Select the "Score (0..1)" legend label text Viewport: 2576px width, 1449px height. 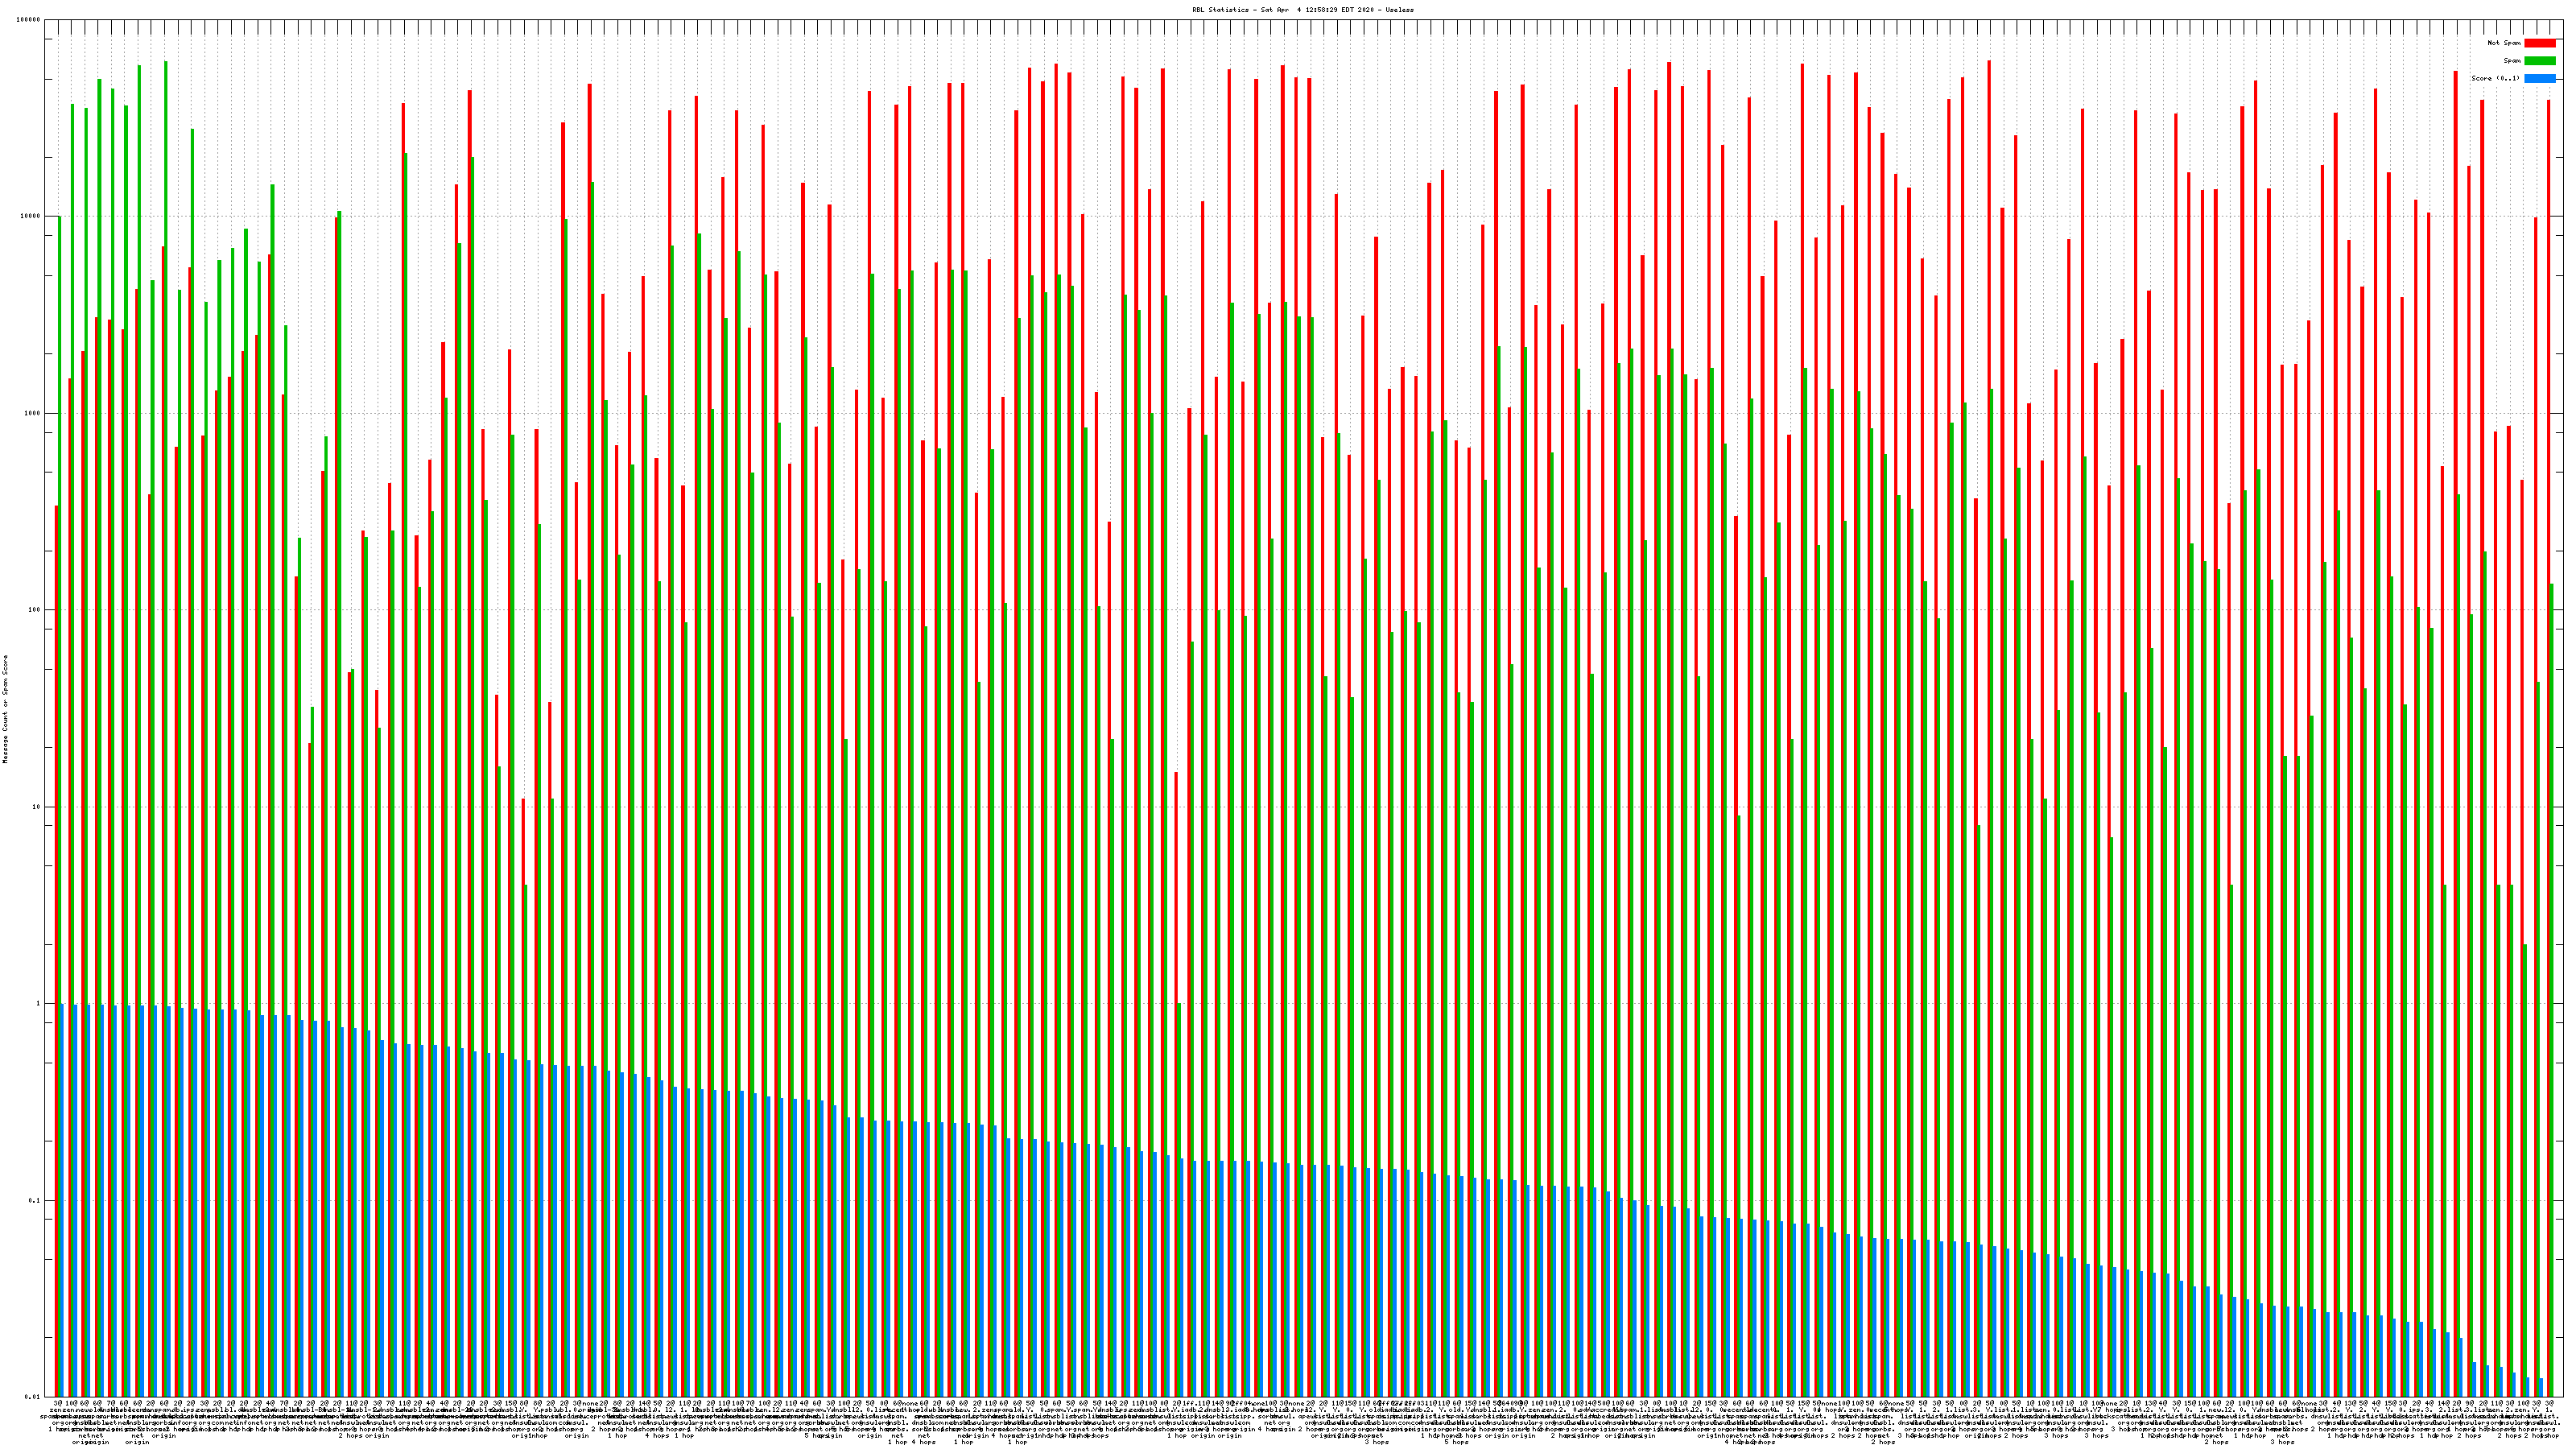(x=2495, y=78)
